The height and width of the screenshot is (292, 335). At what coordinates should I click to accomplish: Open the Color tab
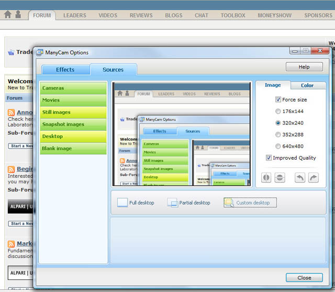pyautogui.click(x=307, y=85)
